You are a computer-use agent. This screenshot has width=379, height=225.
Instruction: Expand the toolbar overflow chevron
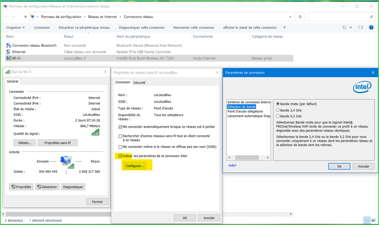tap(285, 27)
